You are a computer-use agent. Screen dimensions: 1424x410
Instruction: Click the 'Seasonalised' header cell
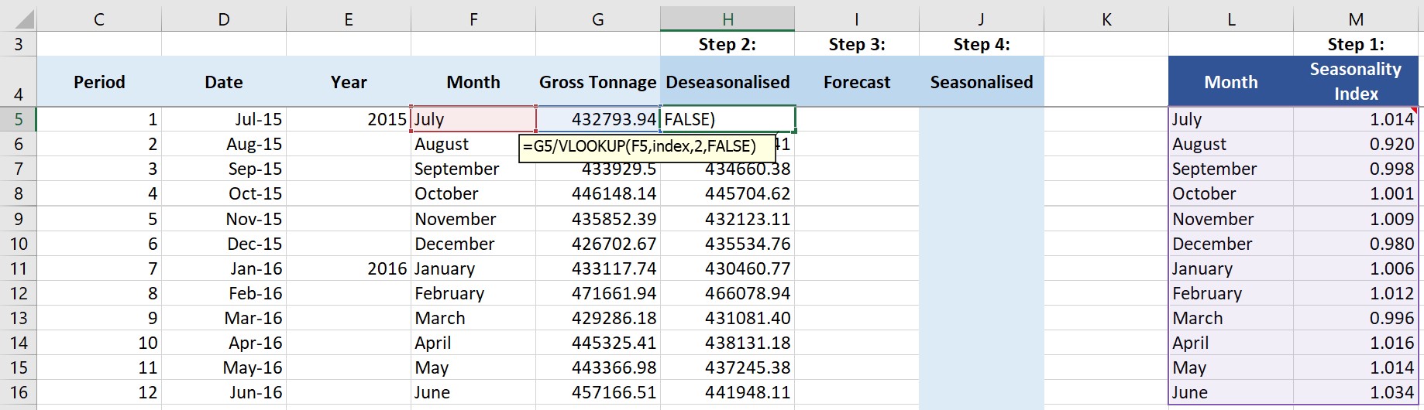pyautogui.click(x=982, y=81)
